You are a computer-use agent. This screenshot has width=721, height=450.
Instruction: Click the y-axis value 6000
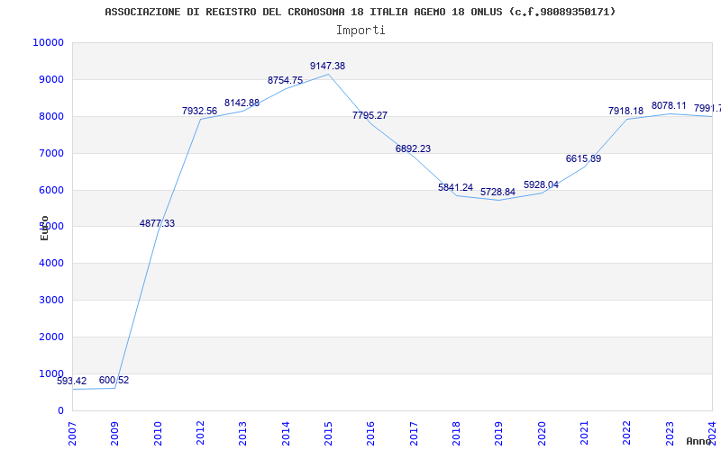point(51,190)
